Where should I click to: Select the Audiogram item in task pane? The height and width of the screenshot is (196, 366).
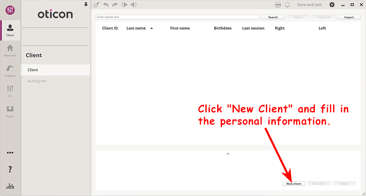click(x=37, y=81)
